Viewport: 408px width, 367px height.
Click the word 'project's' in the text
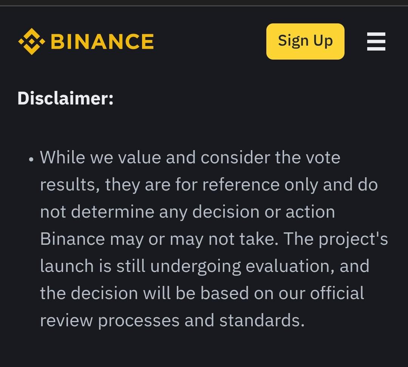point(353,239)
